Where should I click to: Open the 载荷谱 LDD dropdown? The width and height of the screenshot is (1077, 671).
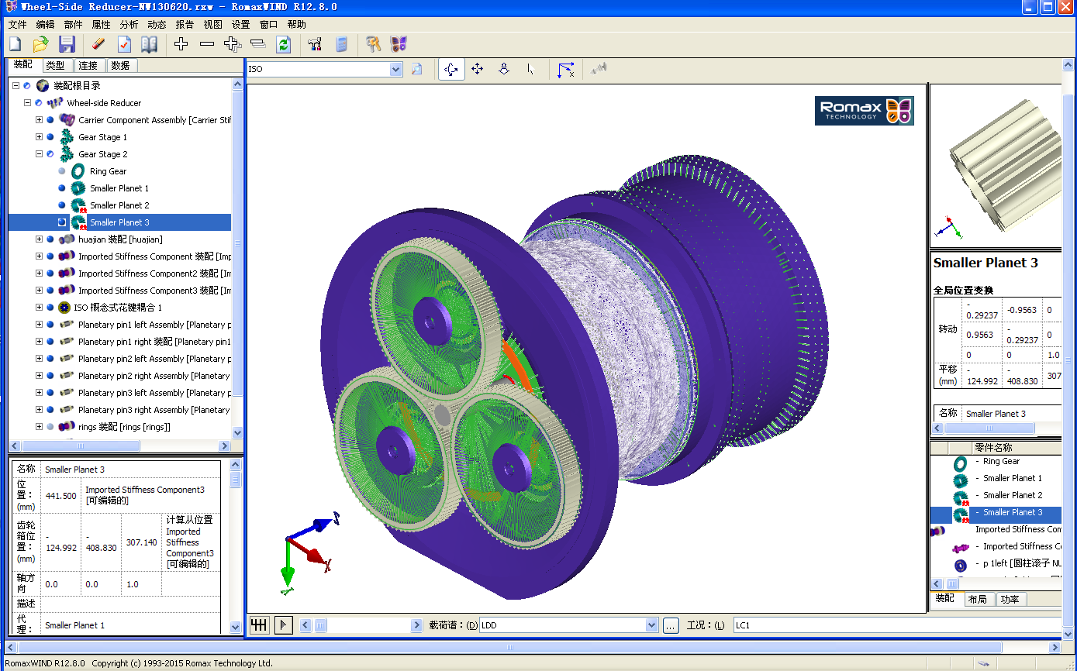[x=651, y=625]
